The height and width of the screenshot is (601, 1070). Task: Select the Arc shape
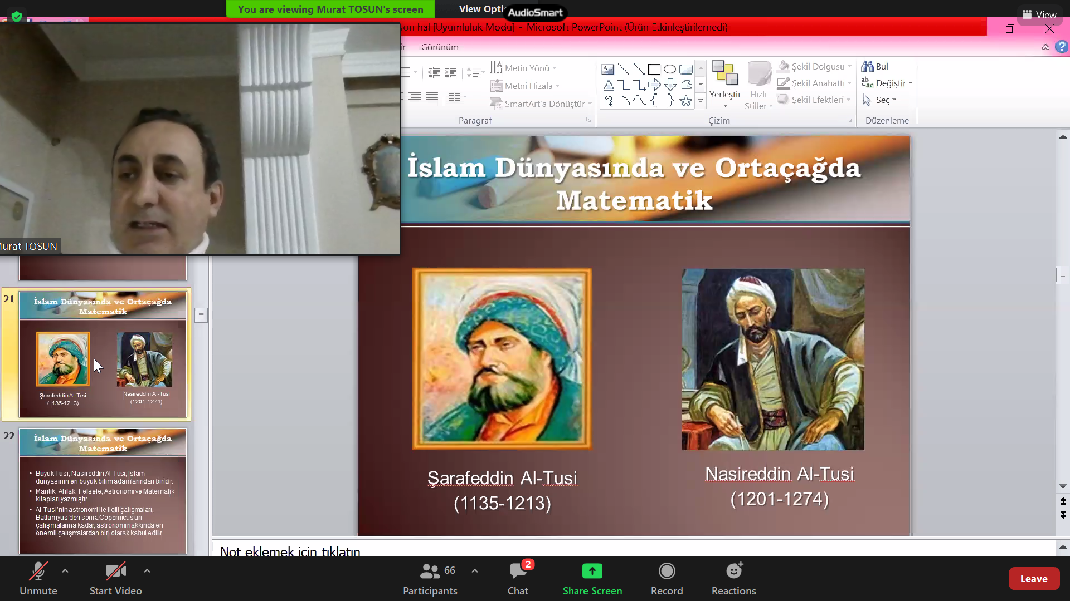coord(624,101)
